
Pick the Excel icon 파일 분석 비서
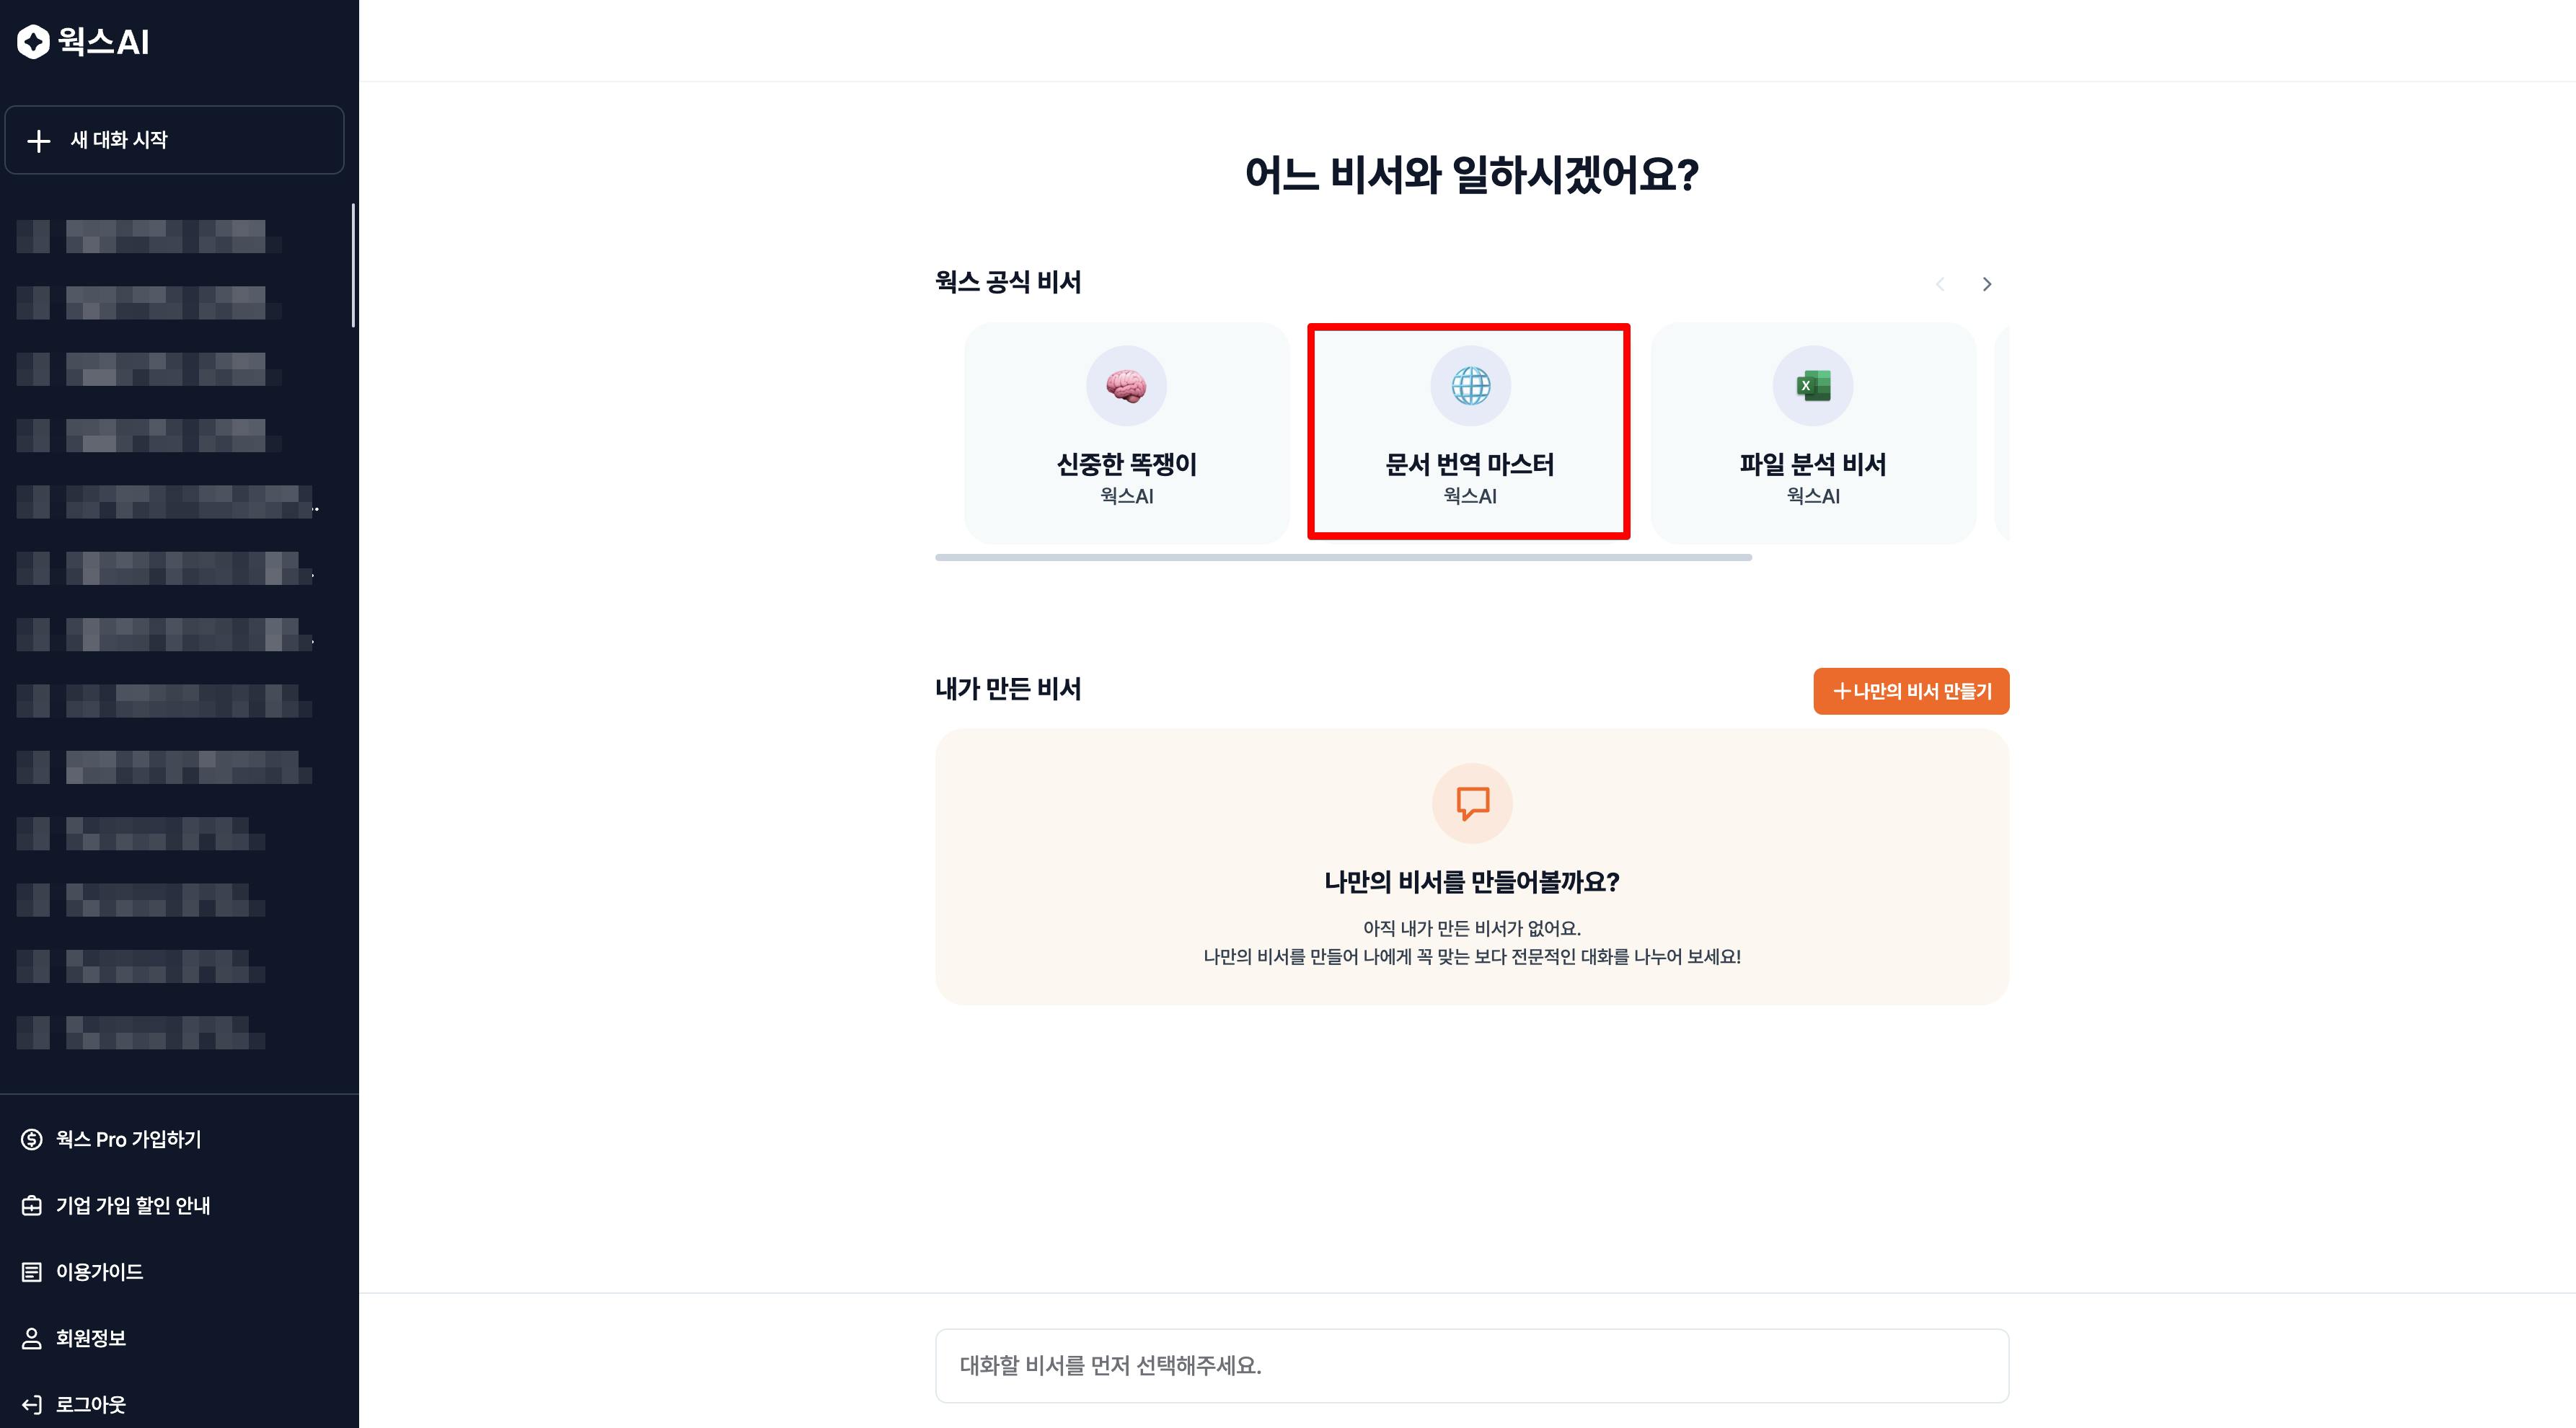1813,386
